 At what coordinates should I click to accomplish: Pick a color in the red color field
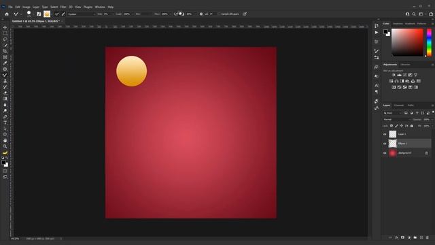407,42
